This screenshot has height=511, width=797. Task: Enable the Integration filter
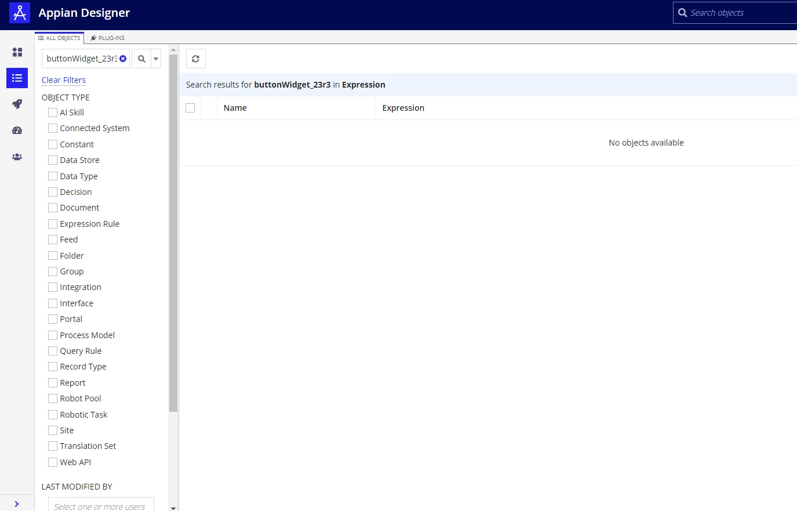pyautogui.click(x=53, y=287)
